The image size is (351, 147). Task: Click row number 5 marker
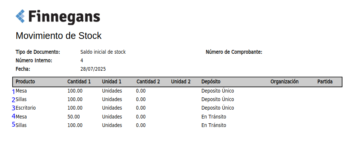point(14,124)
